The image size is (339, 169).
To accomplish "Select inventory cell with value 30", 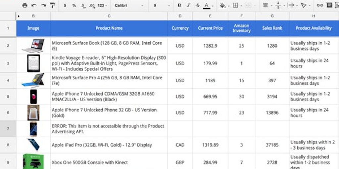I will tap(241, 97).
